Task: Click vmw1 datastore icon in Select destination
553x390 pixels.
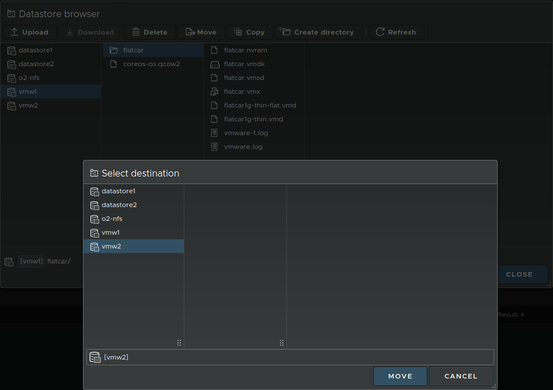Action: (x=94, y=233)
